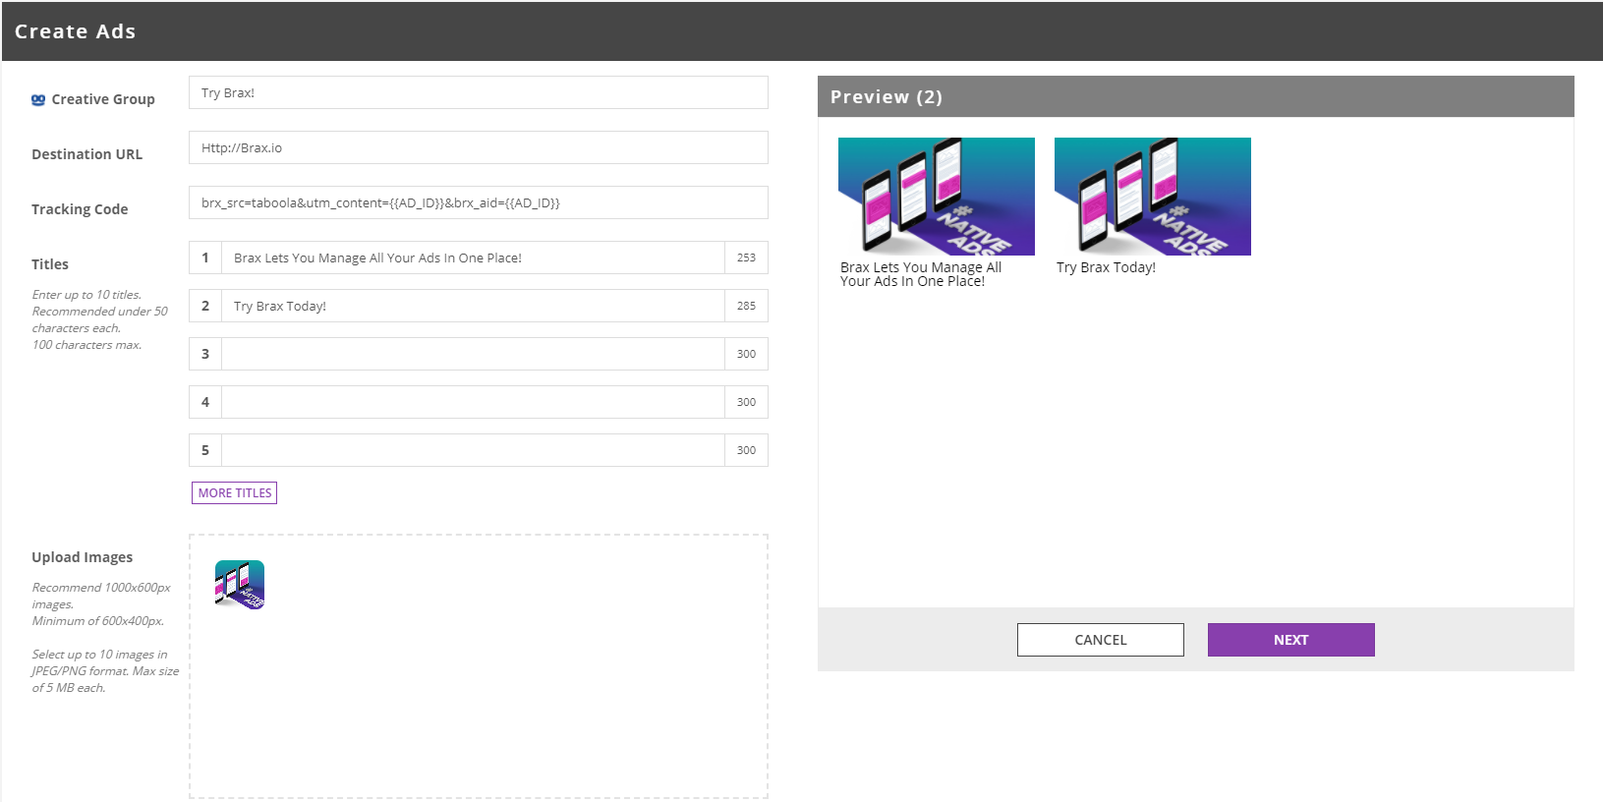Click the Create Ads heading
Image resolution: width=1603 pixels, height=802 pixels.
tap(76, 31)
